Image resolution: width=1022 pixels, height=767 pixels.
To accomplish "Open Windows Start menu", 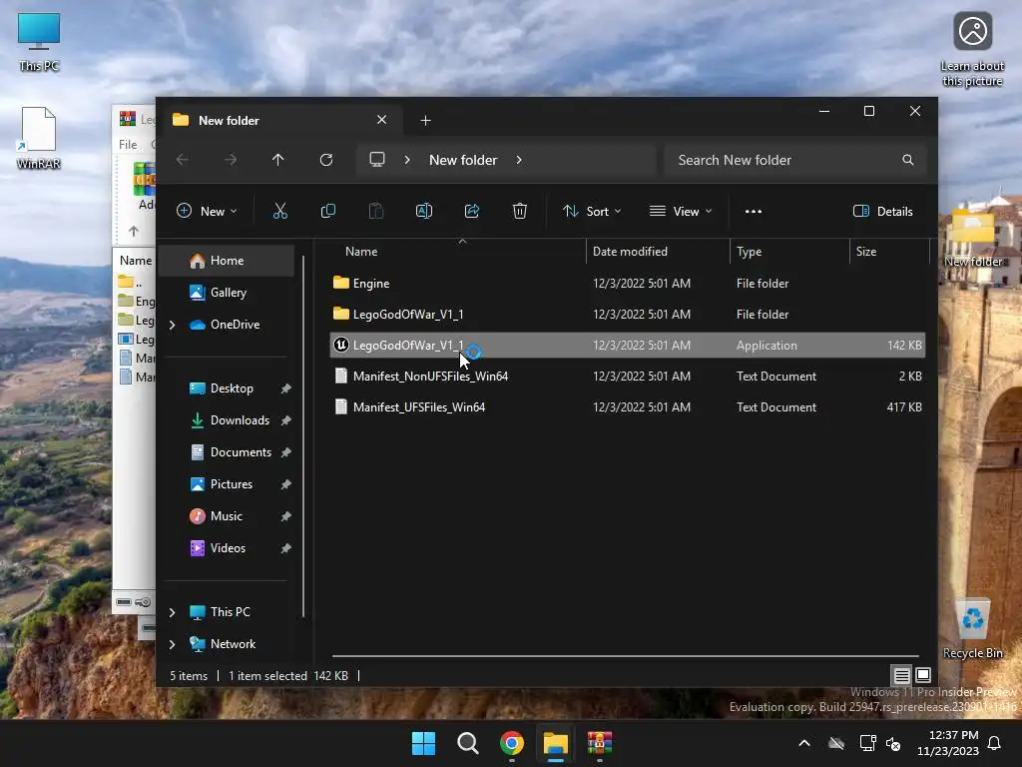I will pyautogui.click(x=423, y=743).
